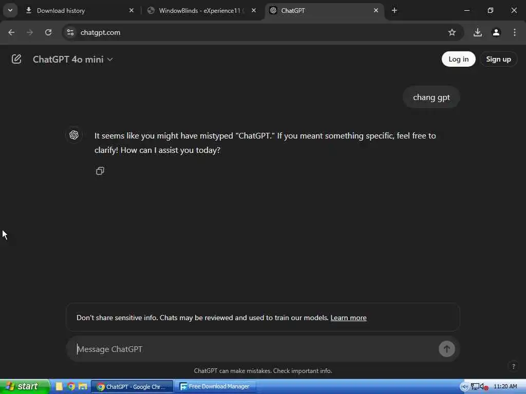Reload the chatgpt.com page

point(48,32)
